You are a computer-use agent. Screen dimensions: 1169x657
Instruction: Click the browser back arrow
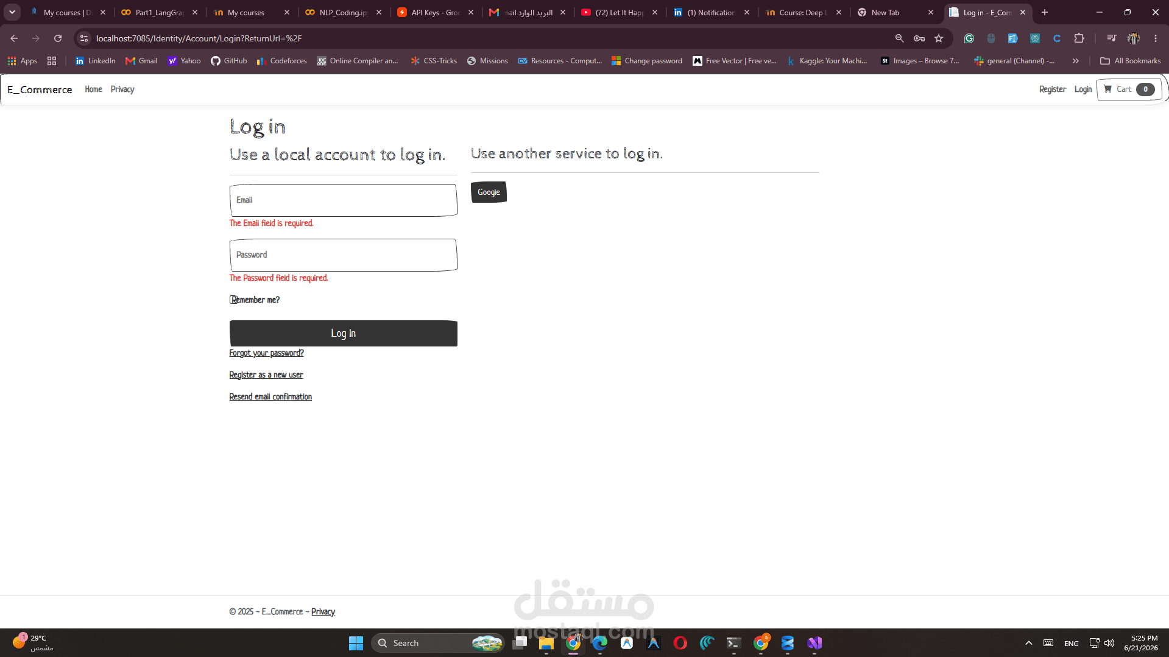[x=14, y=38]
